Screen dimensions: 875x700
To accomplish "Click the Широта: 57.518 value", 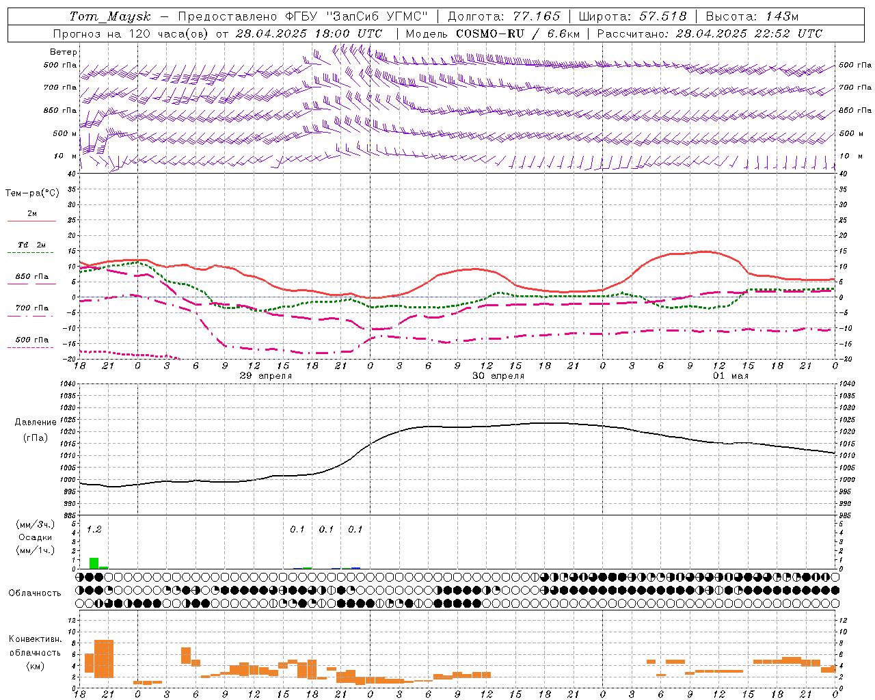I will 632,16.
